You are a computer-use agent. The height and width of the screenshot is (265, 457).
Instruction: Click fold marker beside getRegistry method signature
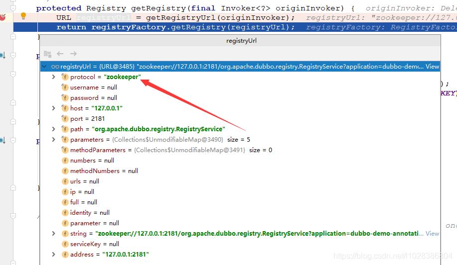[x=13, y=8]
